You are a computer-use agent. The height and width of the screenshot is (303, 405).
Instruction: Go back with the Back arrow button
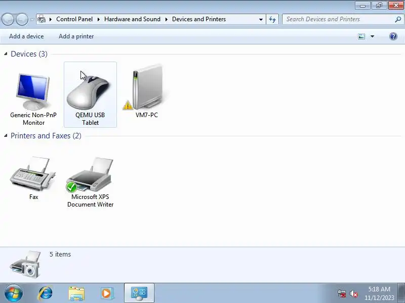coord(8,19)
